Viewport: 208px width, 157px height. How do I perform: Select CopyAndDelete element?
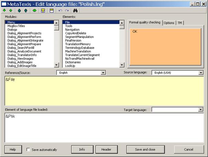(91, 33)
